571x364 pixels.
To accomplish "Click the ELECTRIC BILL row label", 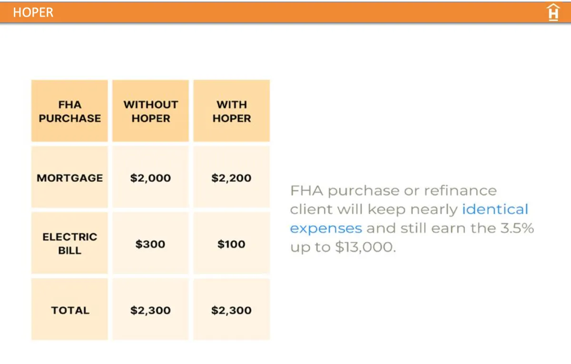I will [x=69, y=244].
